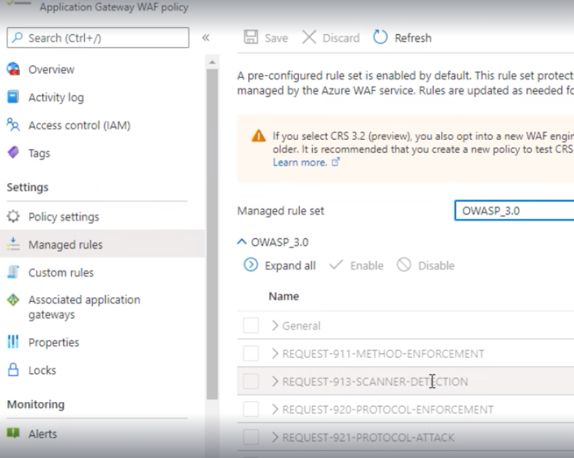The height and width of the screenshot is (458, 574).
Task: Open Activity log menu item
Action: pyautogui.click(x=57, y=98)
